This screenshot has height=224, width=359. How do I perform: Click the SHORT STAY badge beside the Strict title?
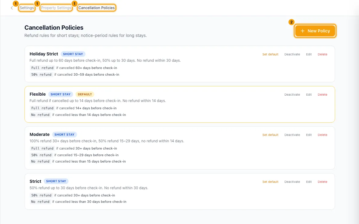coord(56,181)
